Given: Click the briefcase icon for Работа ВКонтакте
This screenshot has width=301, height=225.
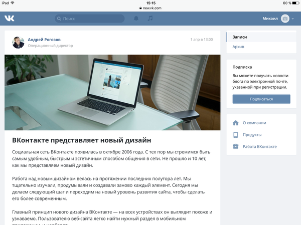Looking at the screenshot, I should tap(236, 146).
